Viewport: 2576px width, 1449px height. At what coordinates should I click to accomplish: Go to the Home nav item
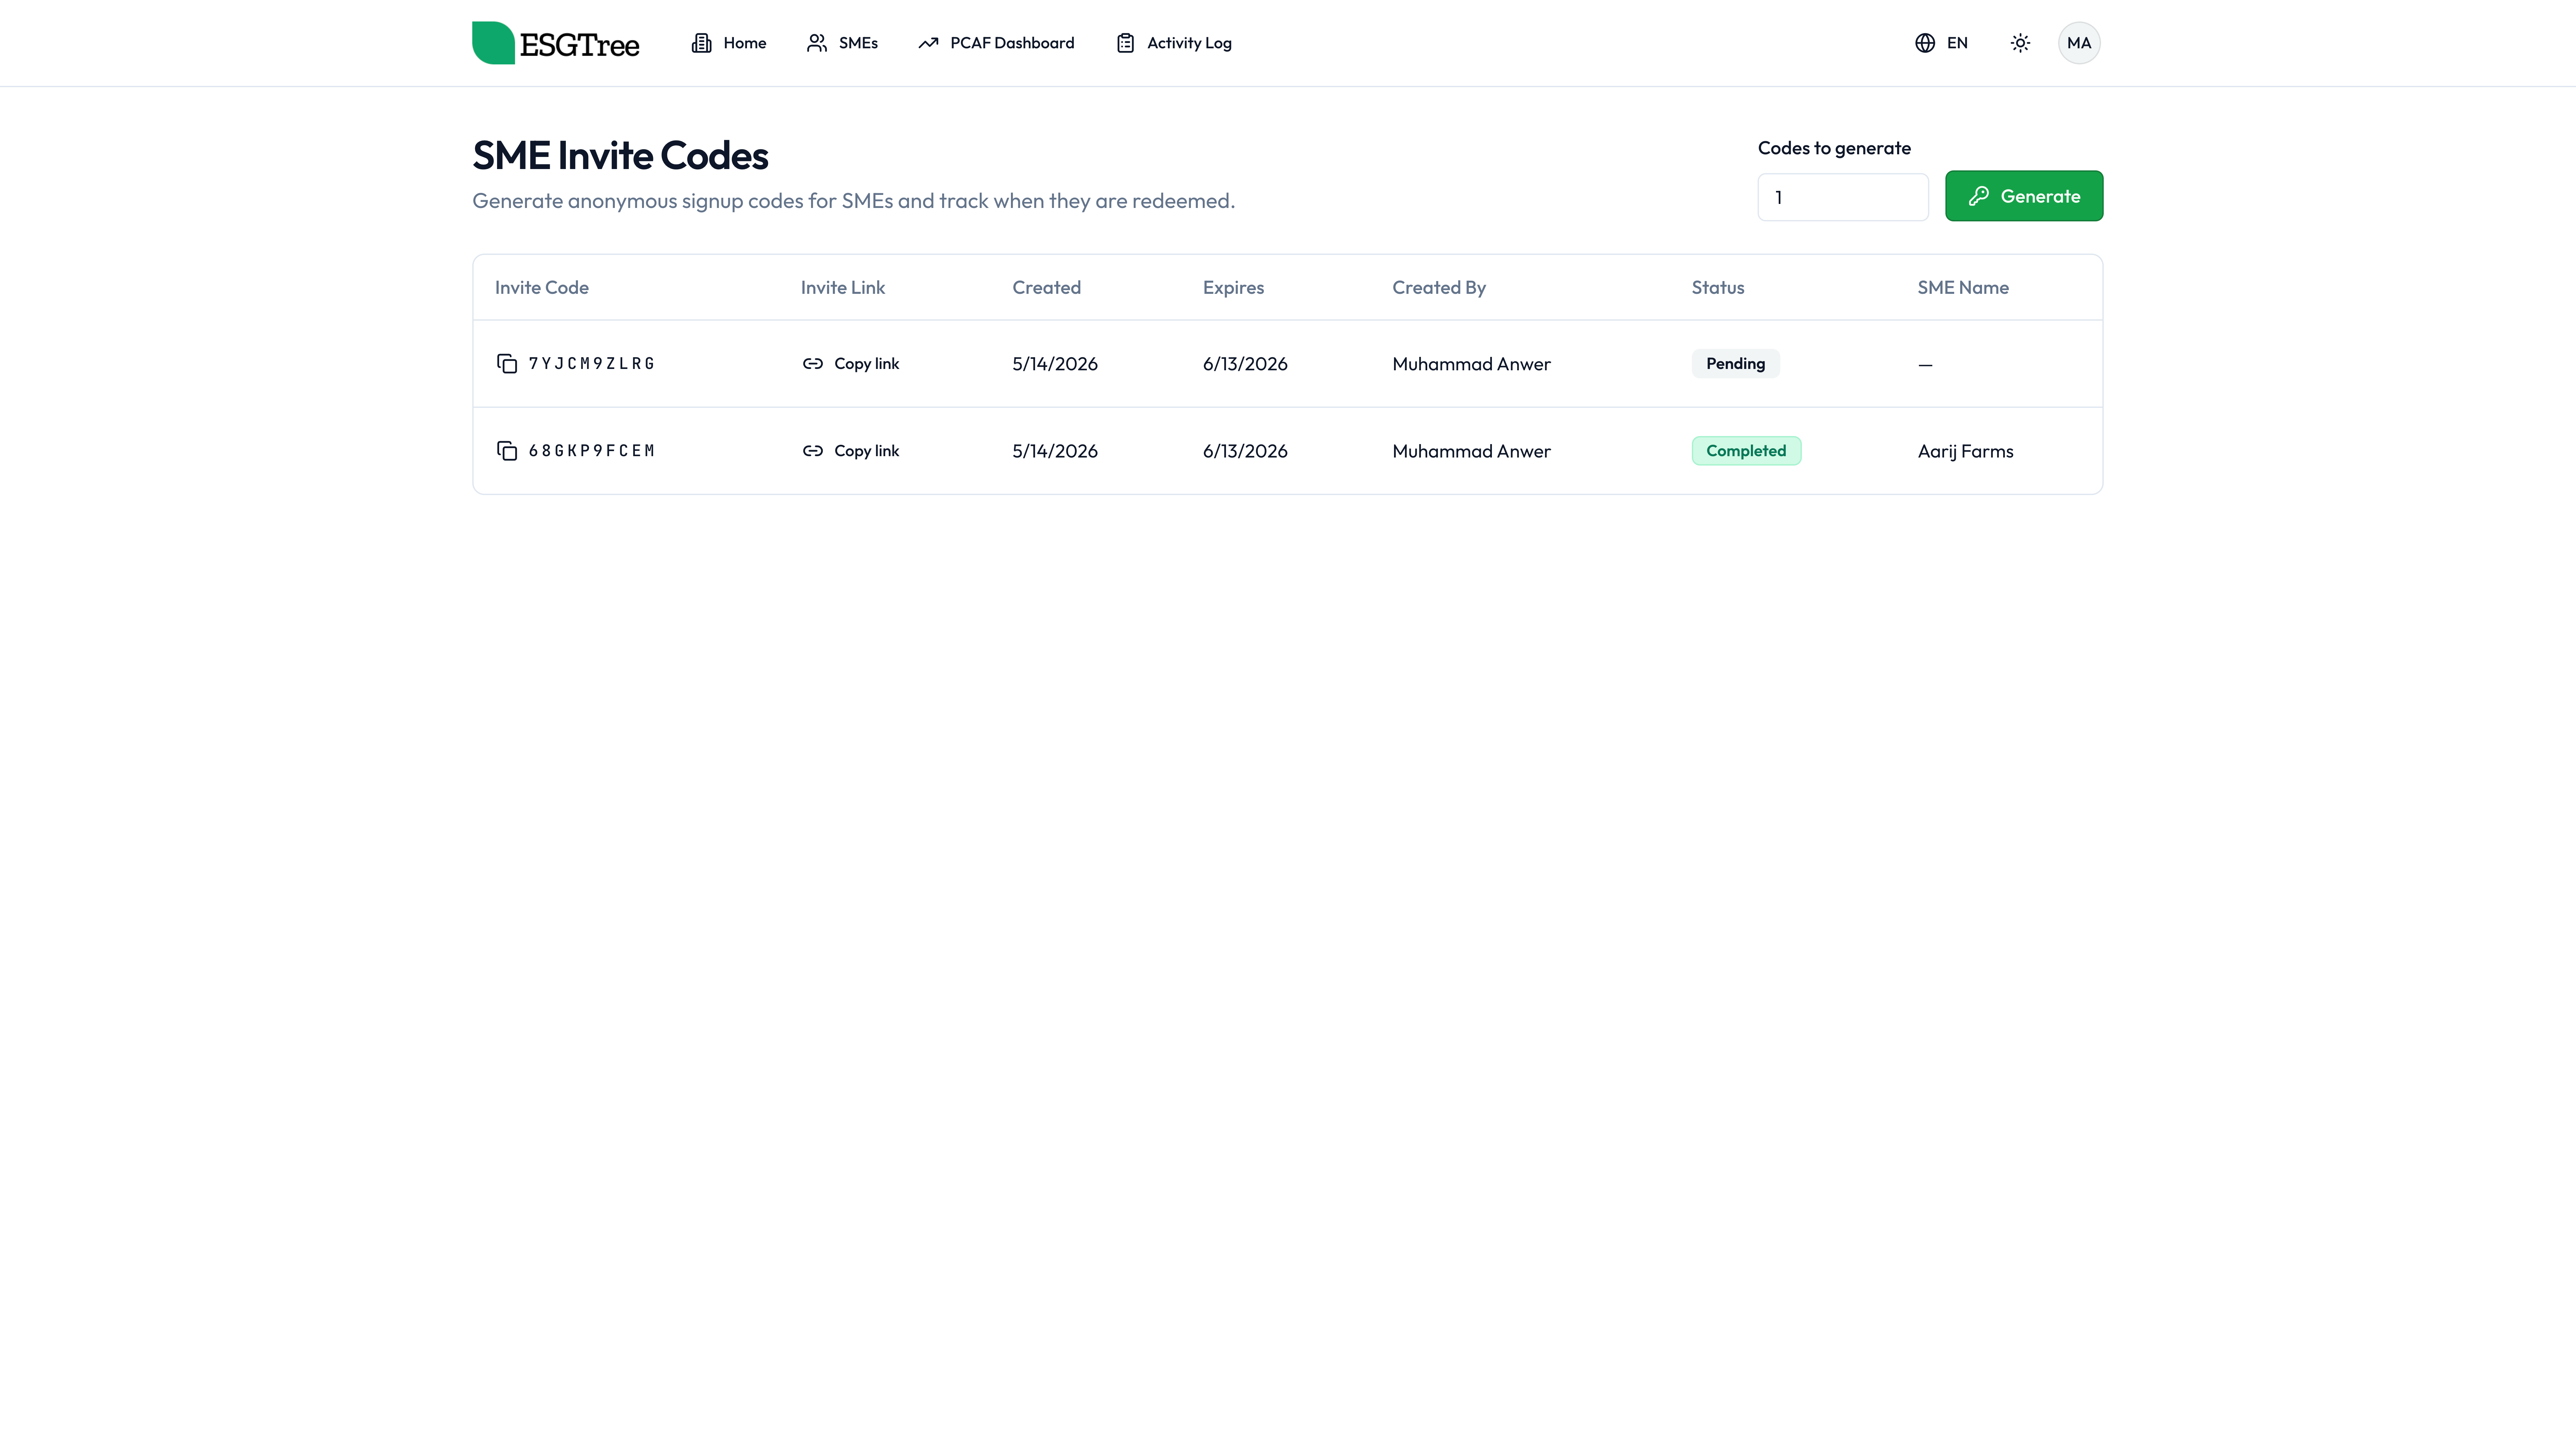729,43
